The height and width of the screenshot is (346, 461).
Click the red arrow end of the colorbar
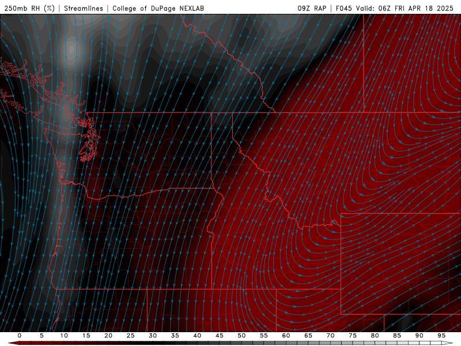click(13, 343)
